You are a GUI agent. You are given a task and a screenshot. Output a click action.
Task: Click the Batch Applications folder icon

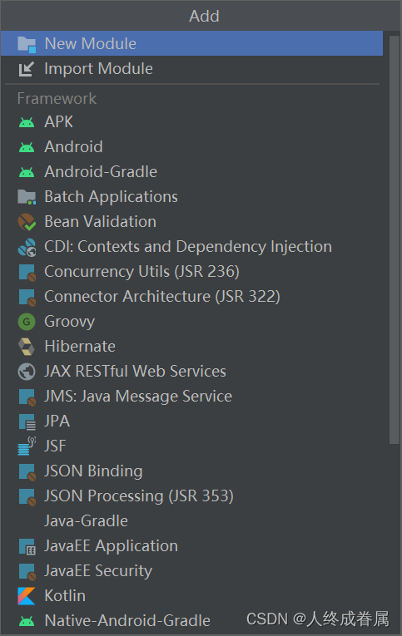pos(27,197)
